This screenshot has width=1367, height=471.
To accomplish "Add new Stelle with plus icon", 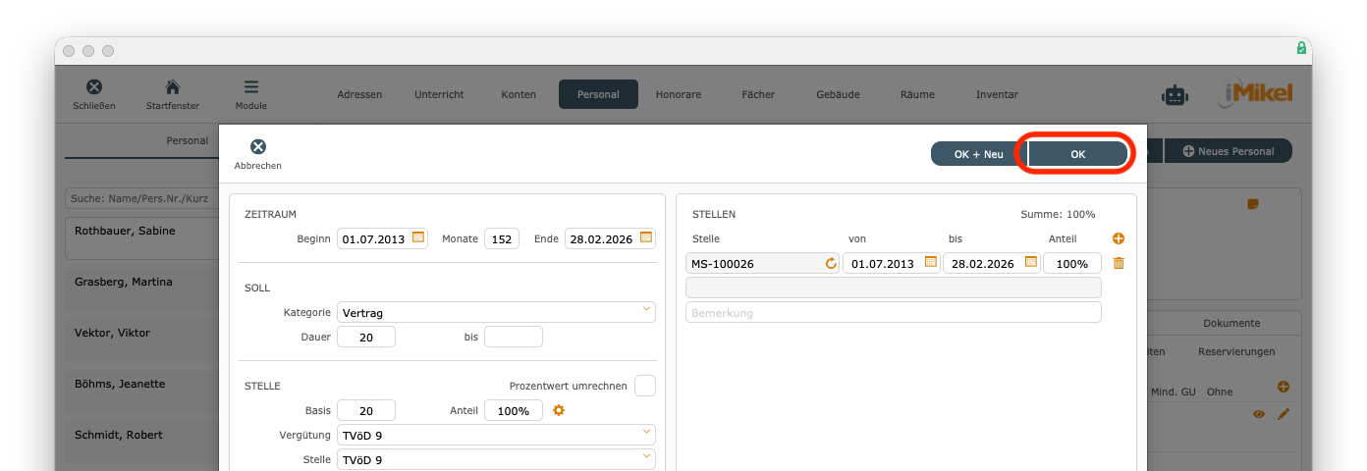I will [x=1118, y=238].
